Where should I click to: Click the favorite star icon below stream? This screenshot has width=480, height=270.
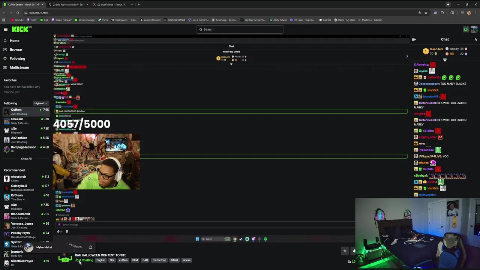(345, 251)
